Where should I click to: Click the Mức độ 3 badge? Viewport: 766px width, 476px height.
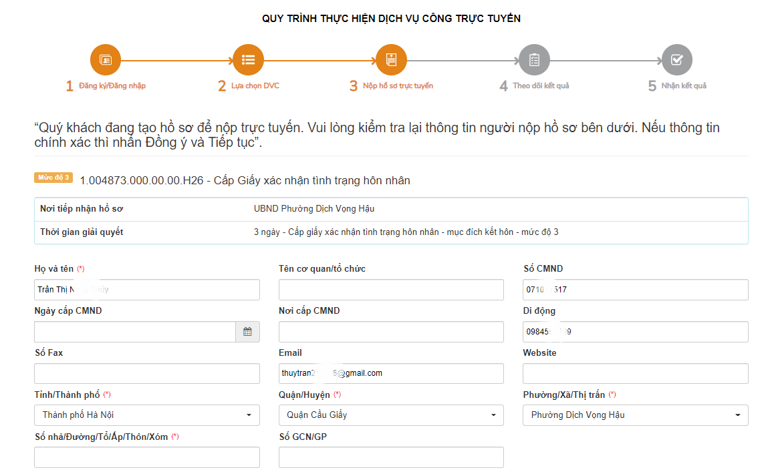[x=53, y=178]
